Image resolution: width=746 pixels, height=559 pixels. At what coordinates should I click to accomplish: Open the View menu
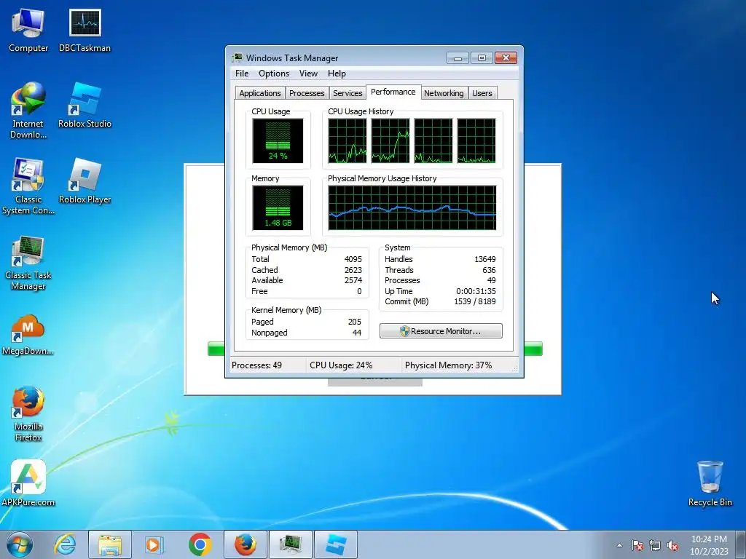click(x=308, y=74)
